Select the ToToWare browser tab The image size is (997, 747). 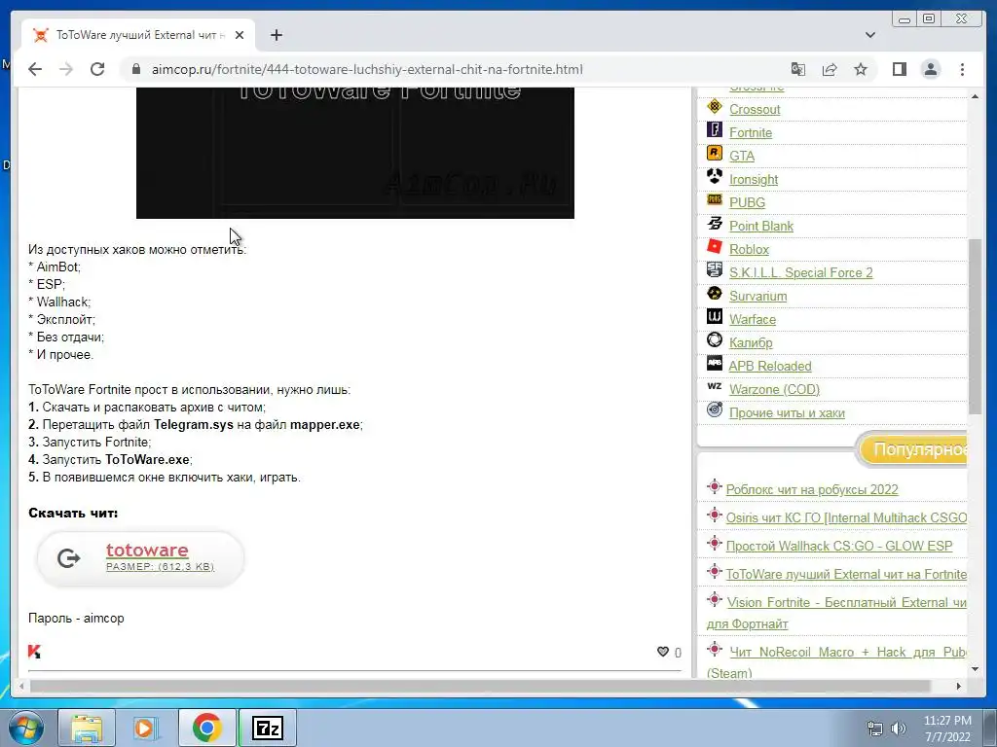[x=138, y=35]
